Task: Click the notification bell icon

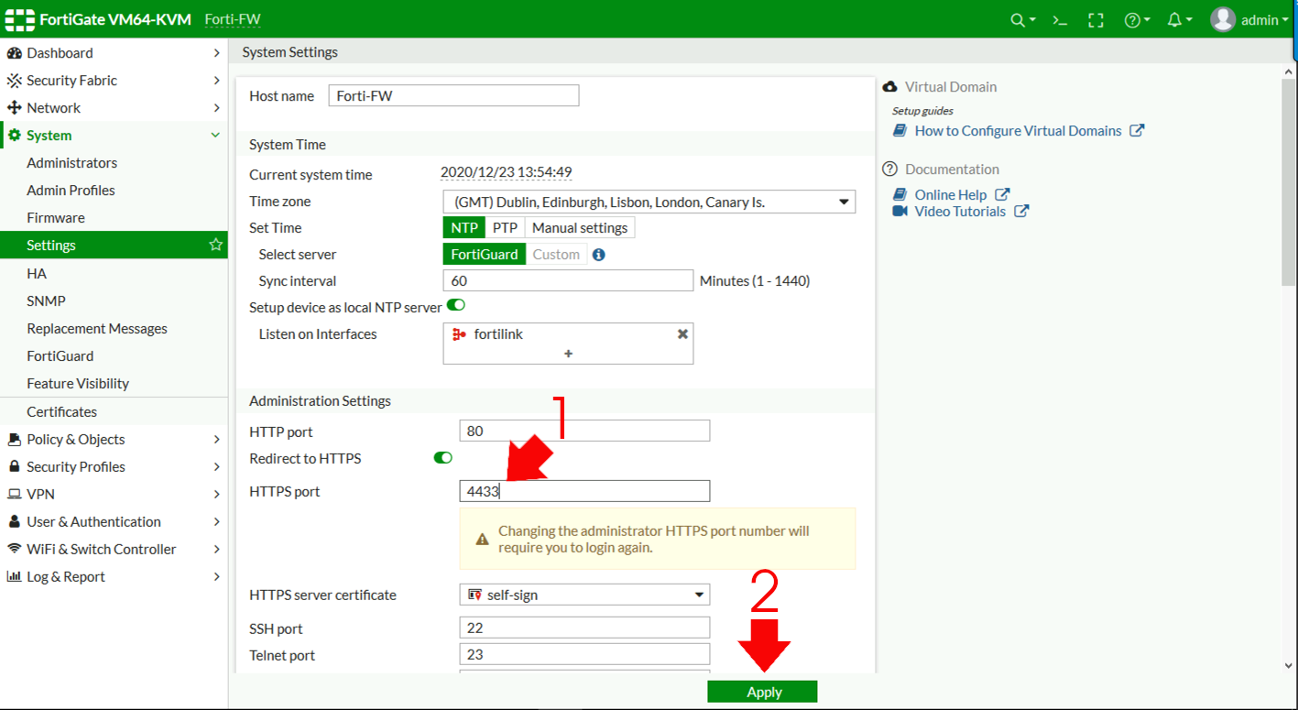Action: click(x=1175, y=19)
